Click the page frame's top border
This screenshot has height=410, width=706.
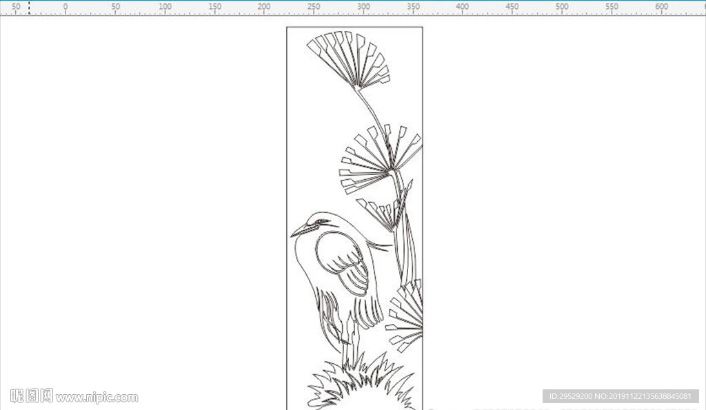[354, 27]
